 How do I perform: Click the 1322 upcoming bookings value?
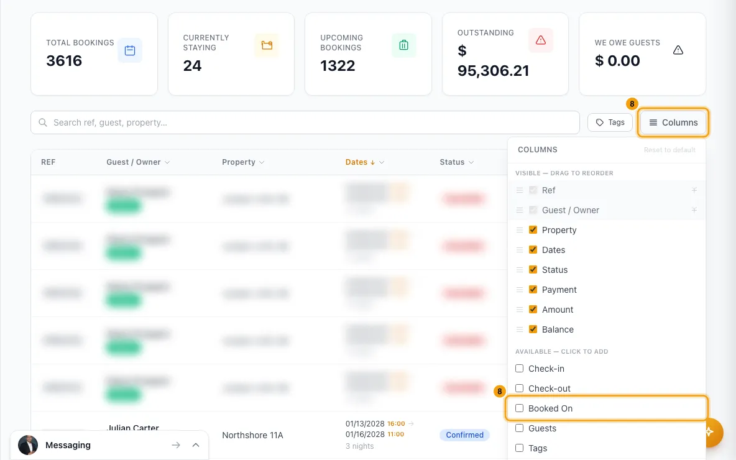click(x=338, y=66)
